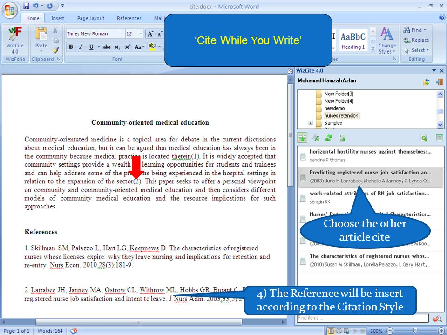Screen dimensions: 447x335
Task: Expand the Styles gallery more arrow
Action: pos(372,49)
